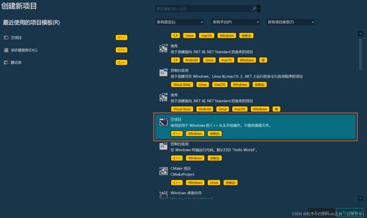The width and height of the screenshot is (367, 218).
Task: Click the 控制台 tag under VB 控制台应用
Action: [x=259, y=85]
